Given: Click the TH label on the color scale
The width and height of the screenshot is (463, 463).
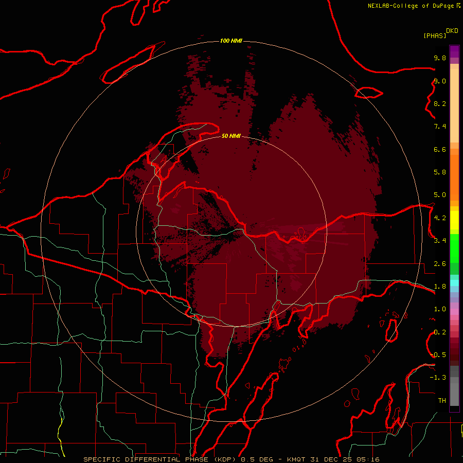Looking at the screenshot, I should coord(442,400).
